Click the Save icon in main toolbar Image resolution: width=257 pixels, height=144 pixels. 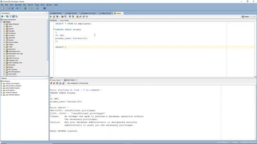[9, 8]
